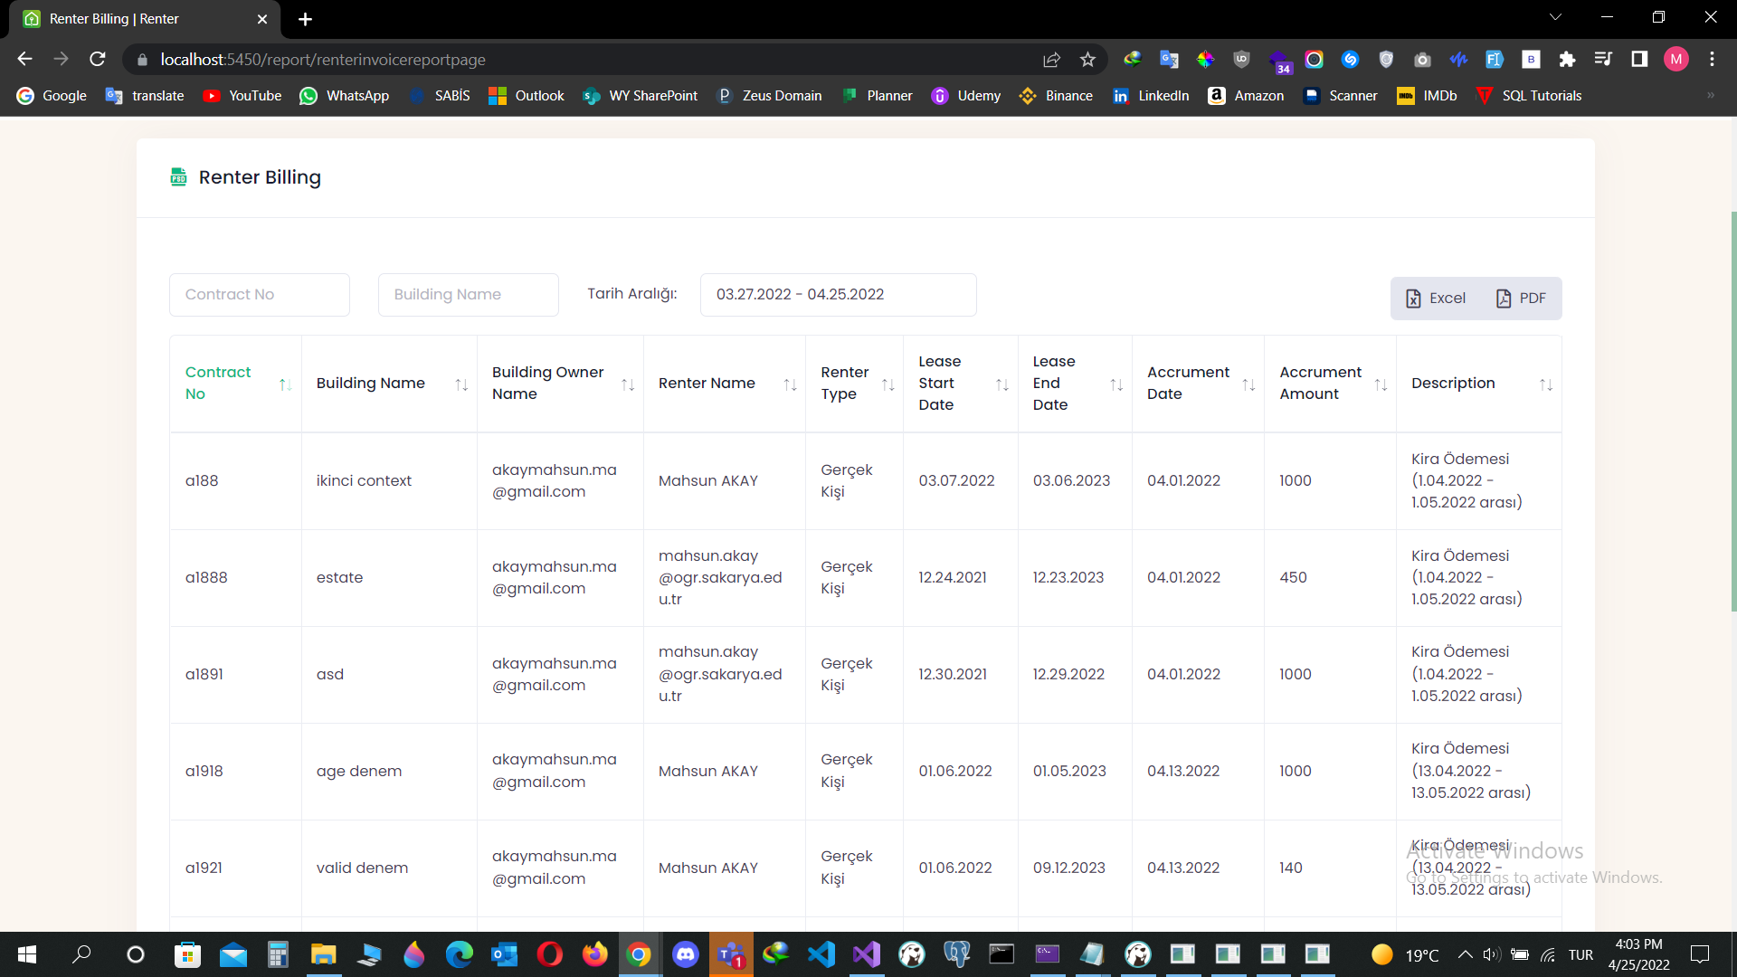The height and width of the screenshot is (977, 1737).
Task: Open Chrome three-dot menu
Action: (1712, 60)
